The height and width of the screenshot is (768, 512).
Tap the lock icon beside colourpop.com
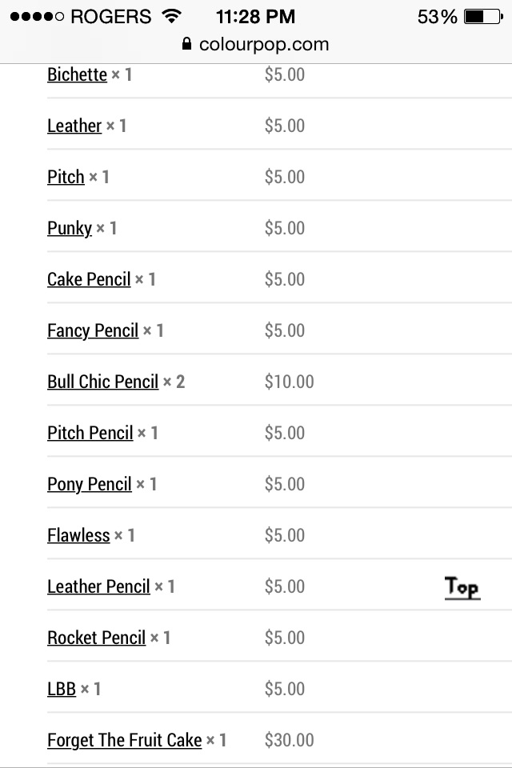pos(186,43)
